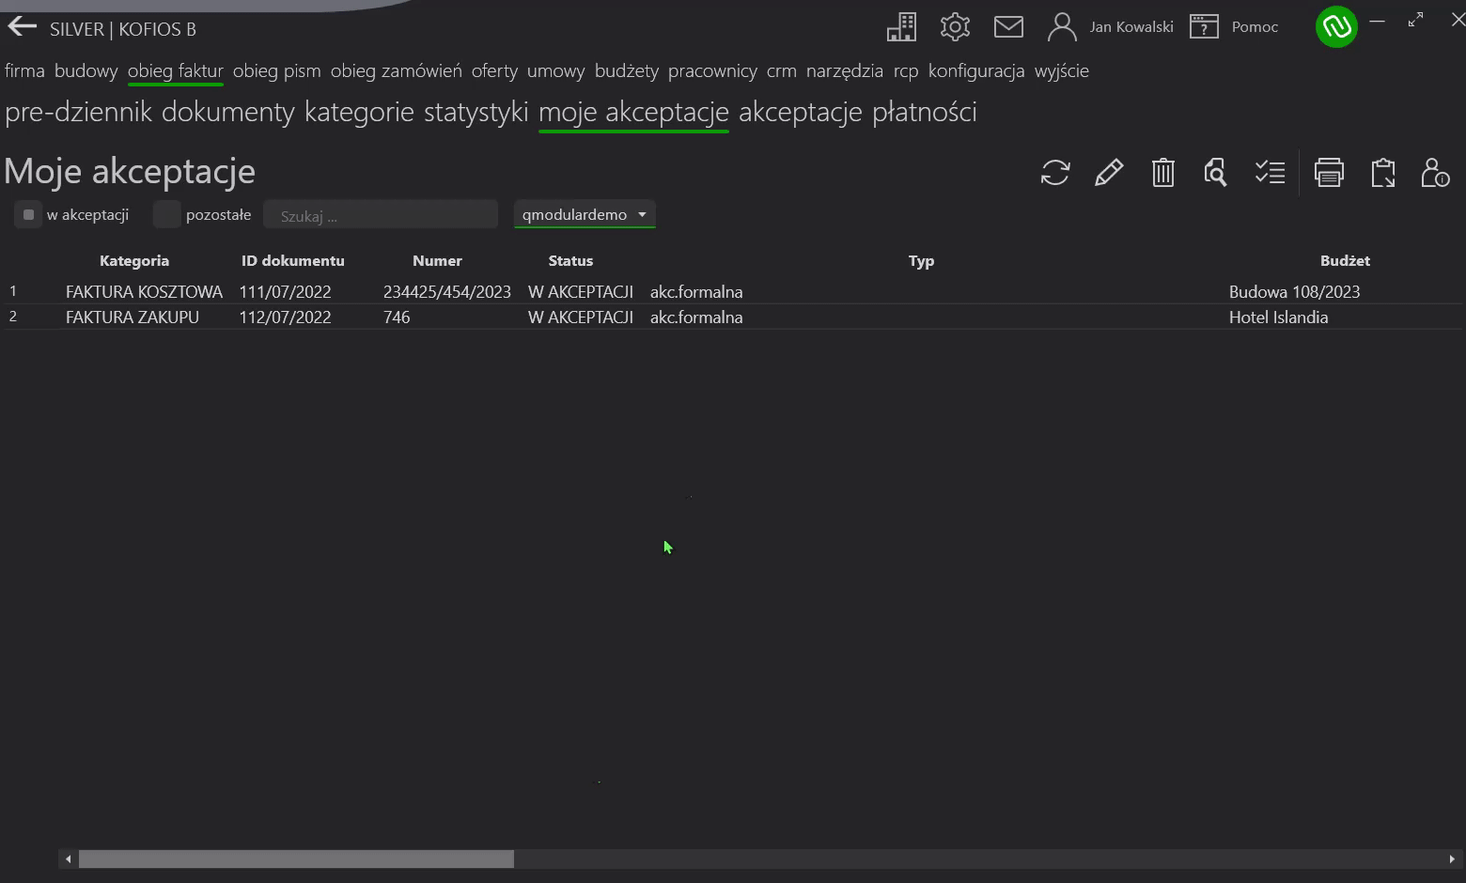Image resolution: width=1466 pixels, height=883 pixels.
Task: Open the 'oferty' menu
Action: [x=494, y=70]
